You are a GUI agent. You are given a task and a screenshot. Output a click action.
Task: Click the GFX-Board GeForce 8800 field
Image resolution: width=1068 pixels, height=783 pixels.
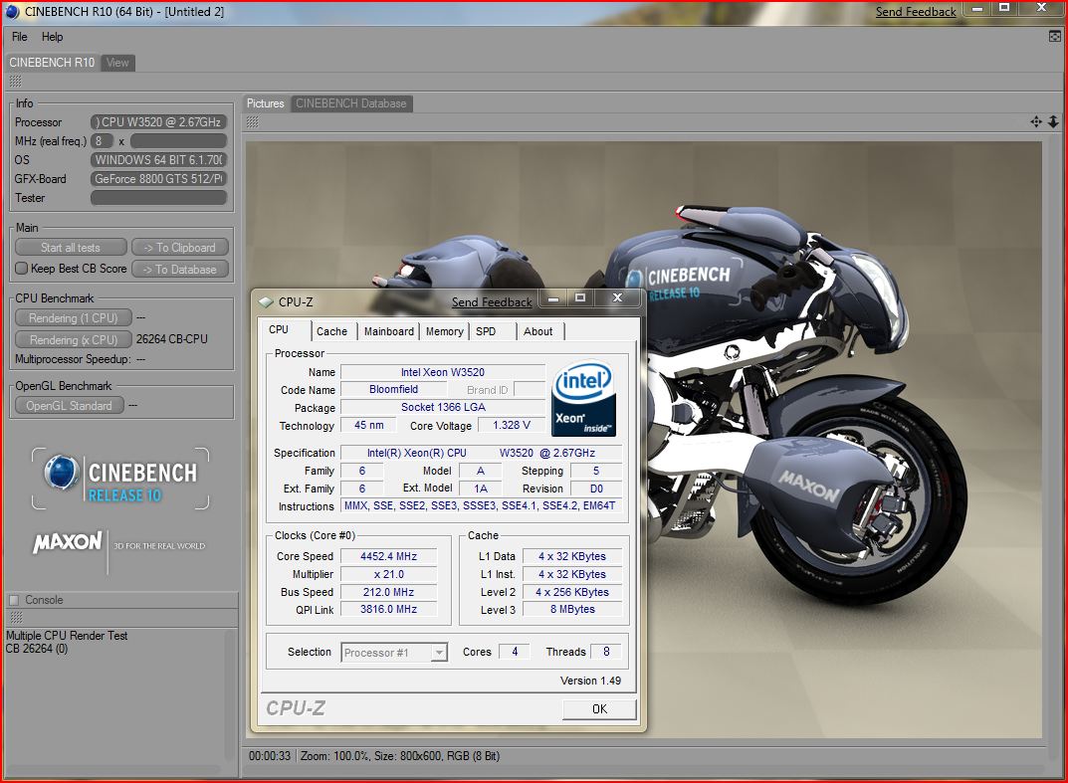pos(158,179)
